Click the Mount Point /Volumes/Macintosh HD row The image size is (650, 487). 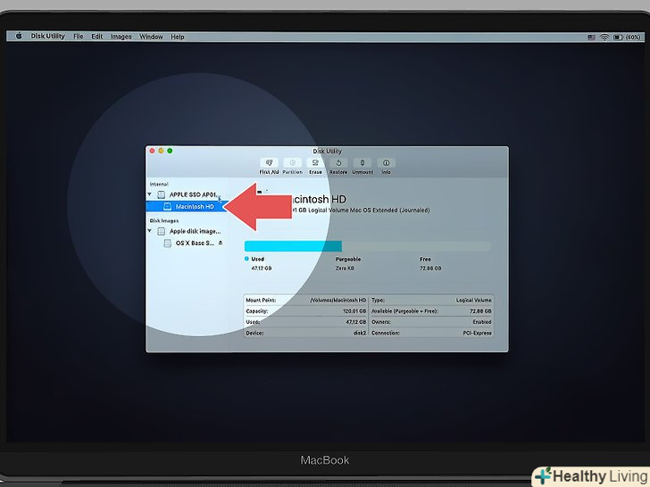306,300
